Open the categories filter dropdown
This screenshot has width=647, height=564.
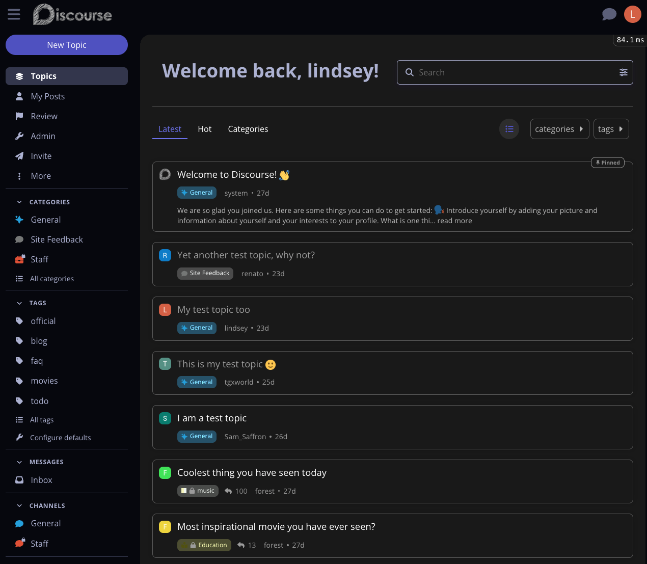click(559, 129)
